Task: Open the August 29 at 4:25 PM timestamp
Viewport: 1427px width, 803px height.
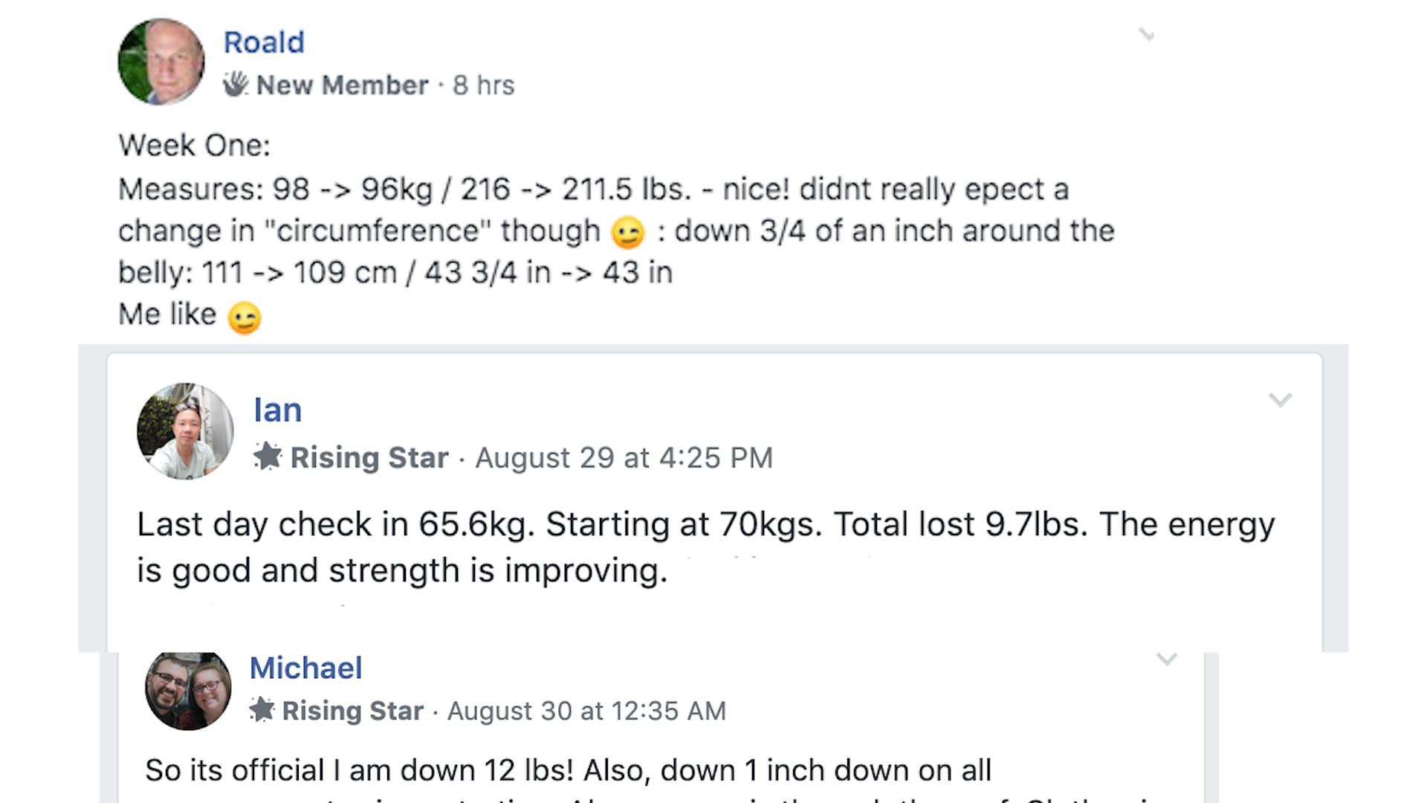Action: pos(624,457)
